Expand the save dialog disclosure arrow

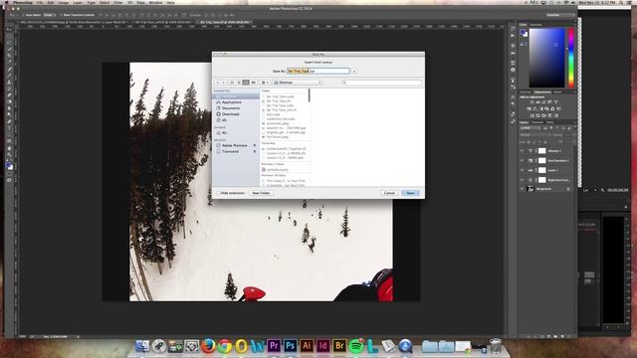click(x=354, y=71)
